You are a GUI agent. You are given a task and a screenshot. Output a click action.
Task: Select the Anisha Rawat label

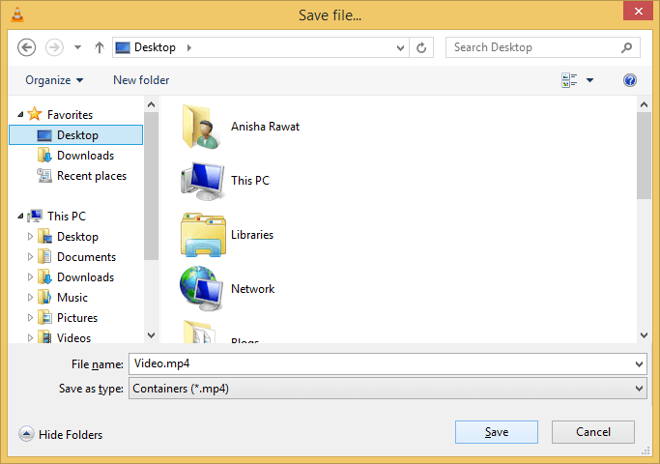[x=265, y=127]
